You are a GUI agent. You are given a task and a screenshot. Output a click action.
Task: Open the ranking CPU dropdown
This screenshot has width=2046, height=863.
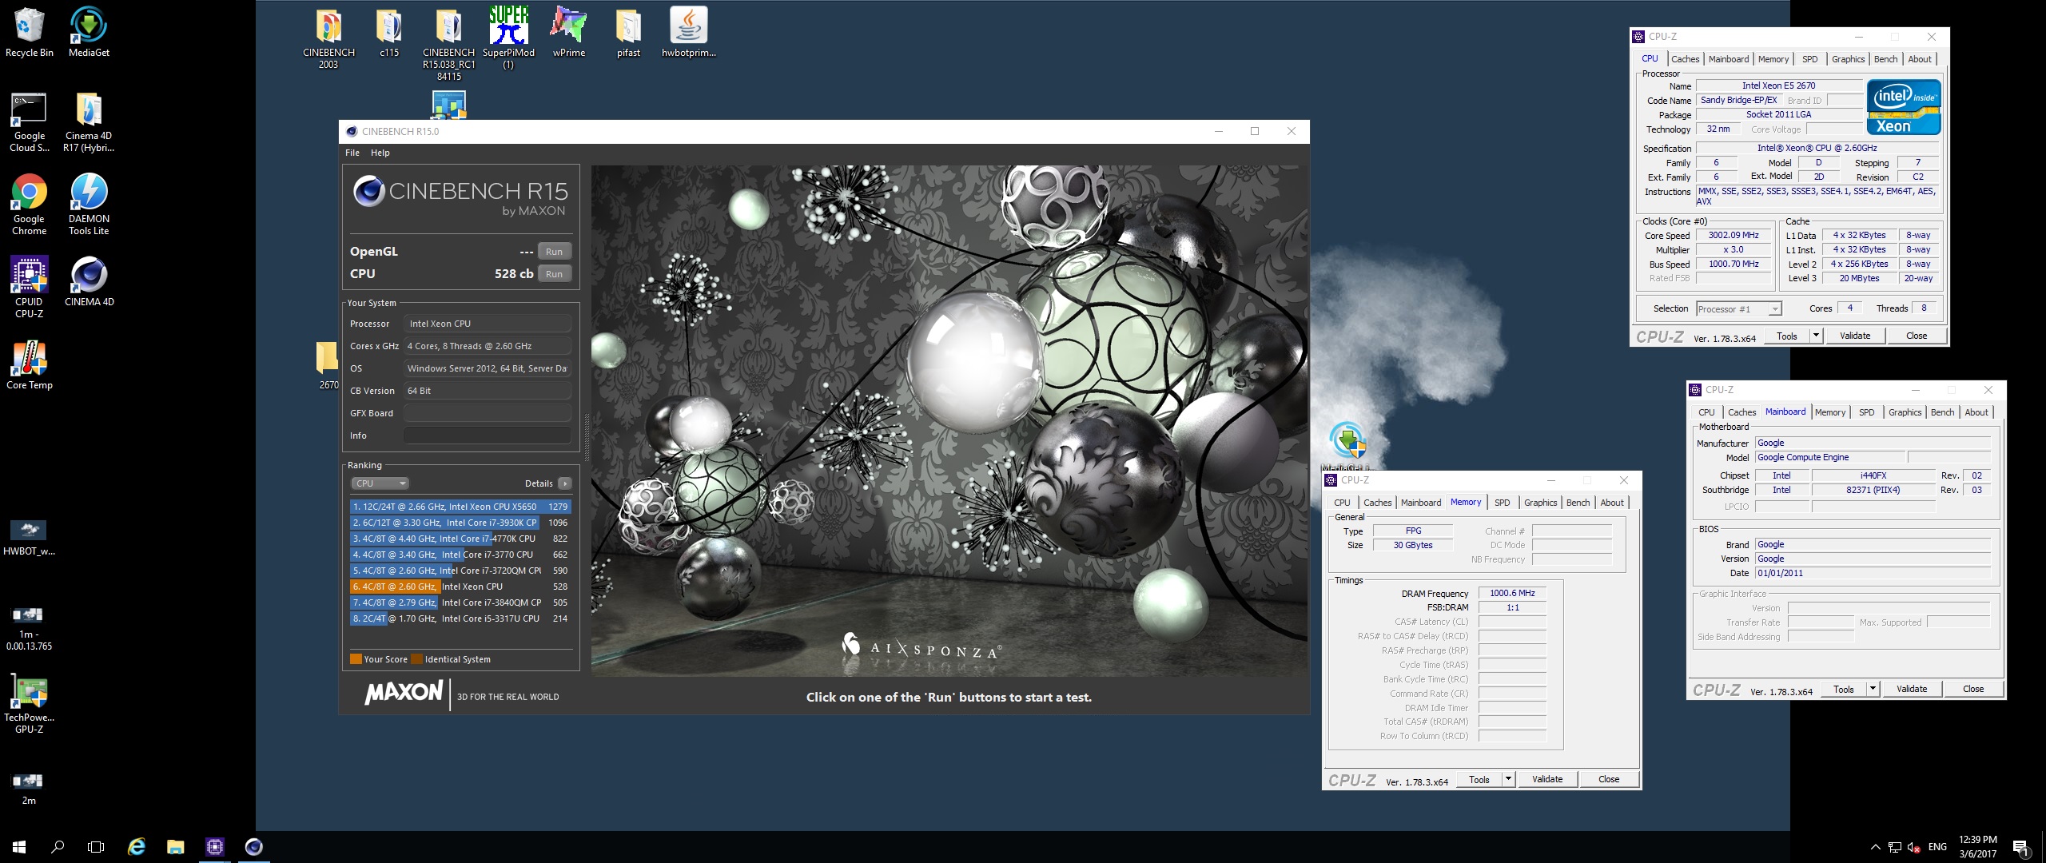click(380, 483)
